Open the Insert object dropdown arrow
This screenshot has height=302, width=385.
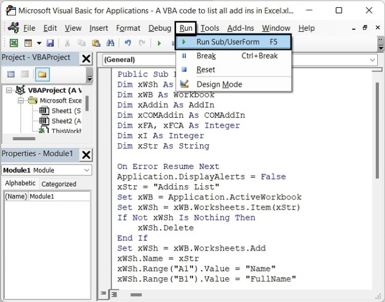pos(39,43)
